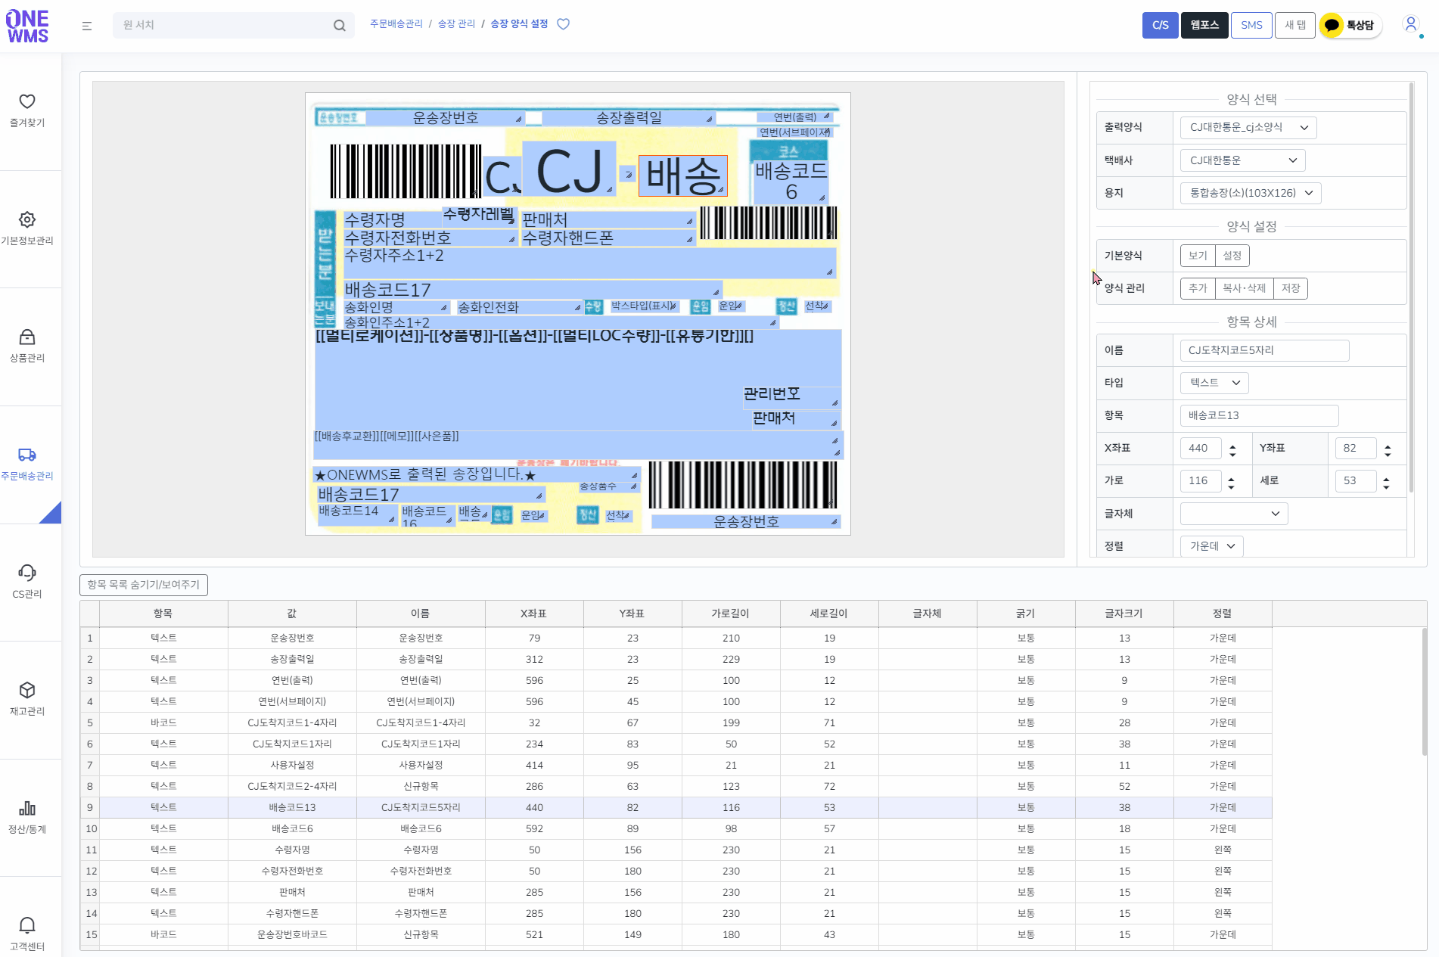1439x957 pixels.
Task: Open CS관리 headset menu in sidebar
Action: (27, 582)
